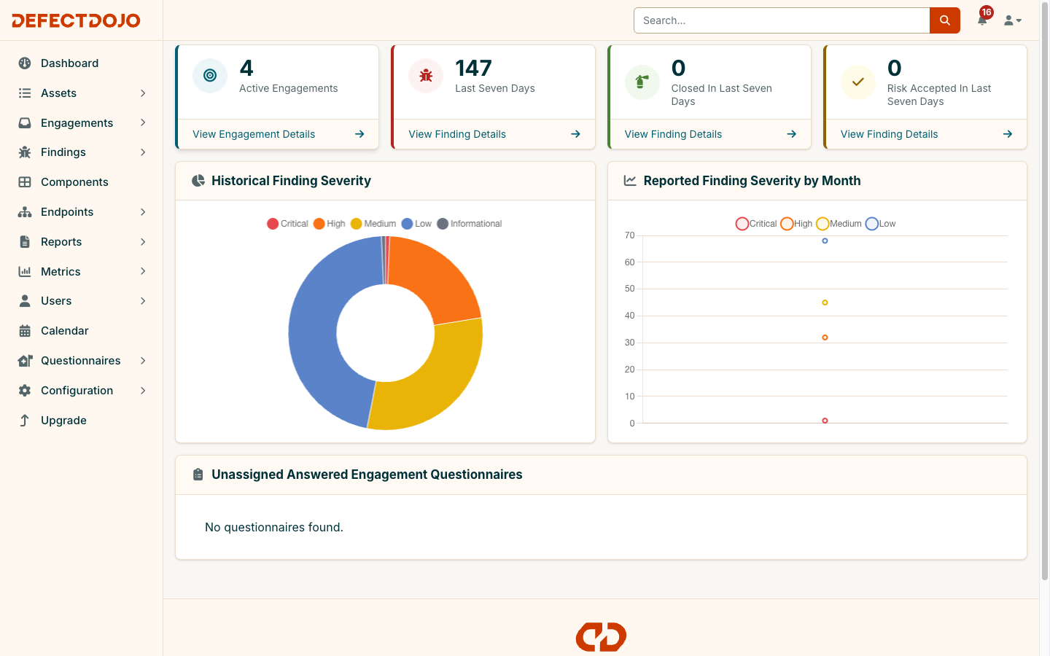The width and height of the screenshot is (1050, 656).
Task: Toggle Critical in the donut chart legend
Action: [287, 224]
